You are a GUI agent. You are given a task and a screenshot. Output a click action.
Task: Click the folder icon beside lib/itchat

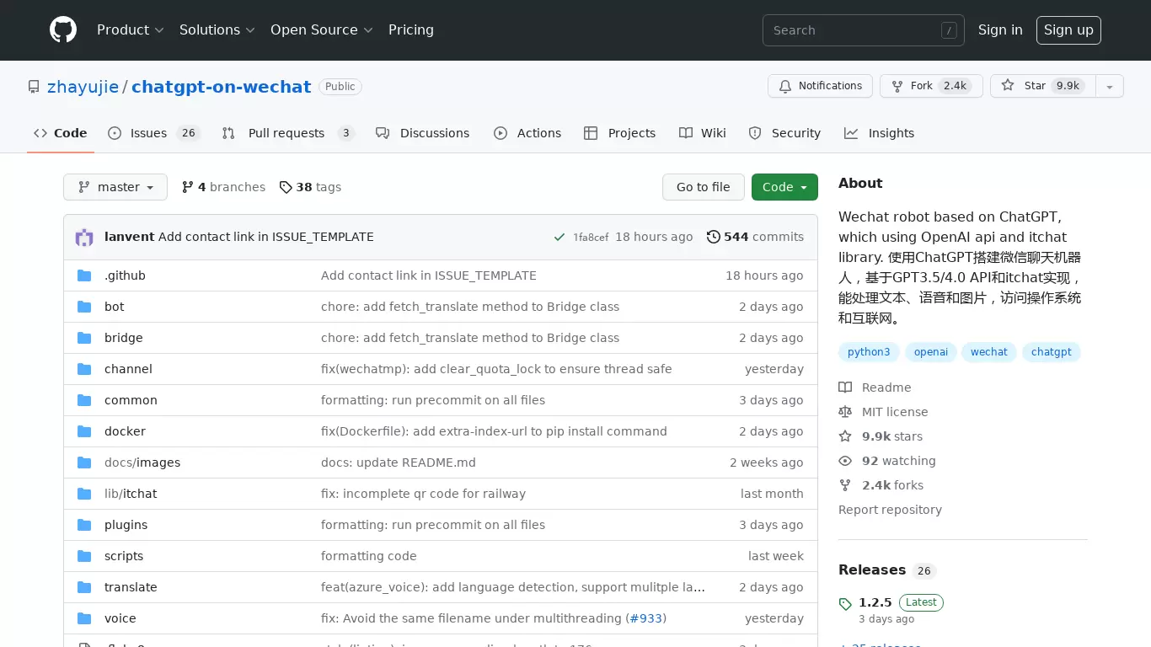[x=84, y=494]
